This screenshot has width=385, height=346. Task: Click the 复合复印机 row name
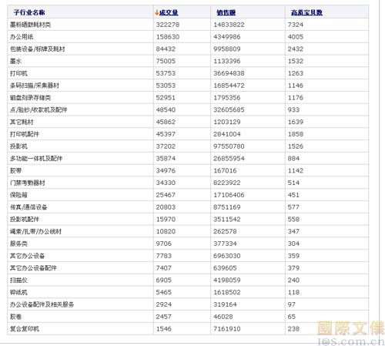tap(25, 329)
